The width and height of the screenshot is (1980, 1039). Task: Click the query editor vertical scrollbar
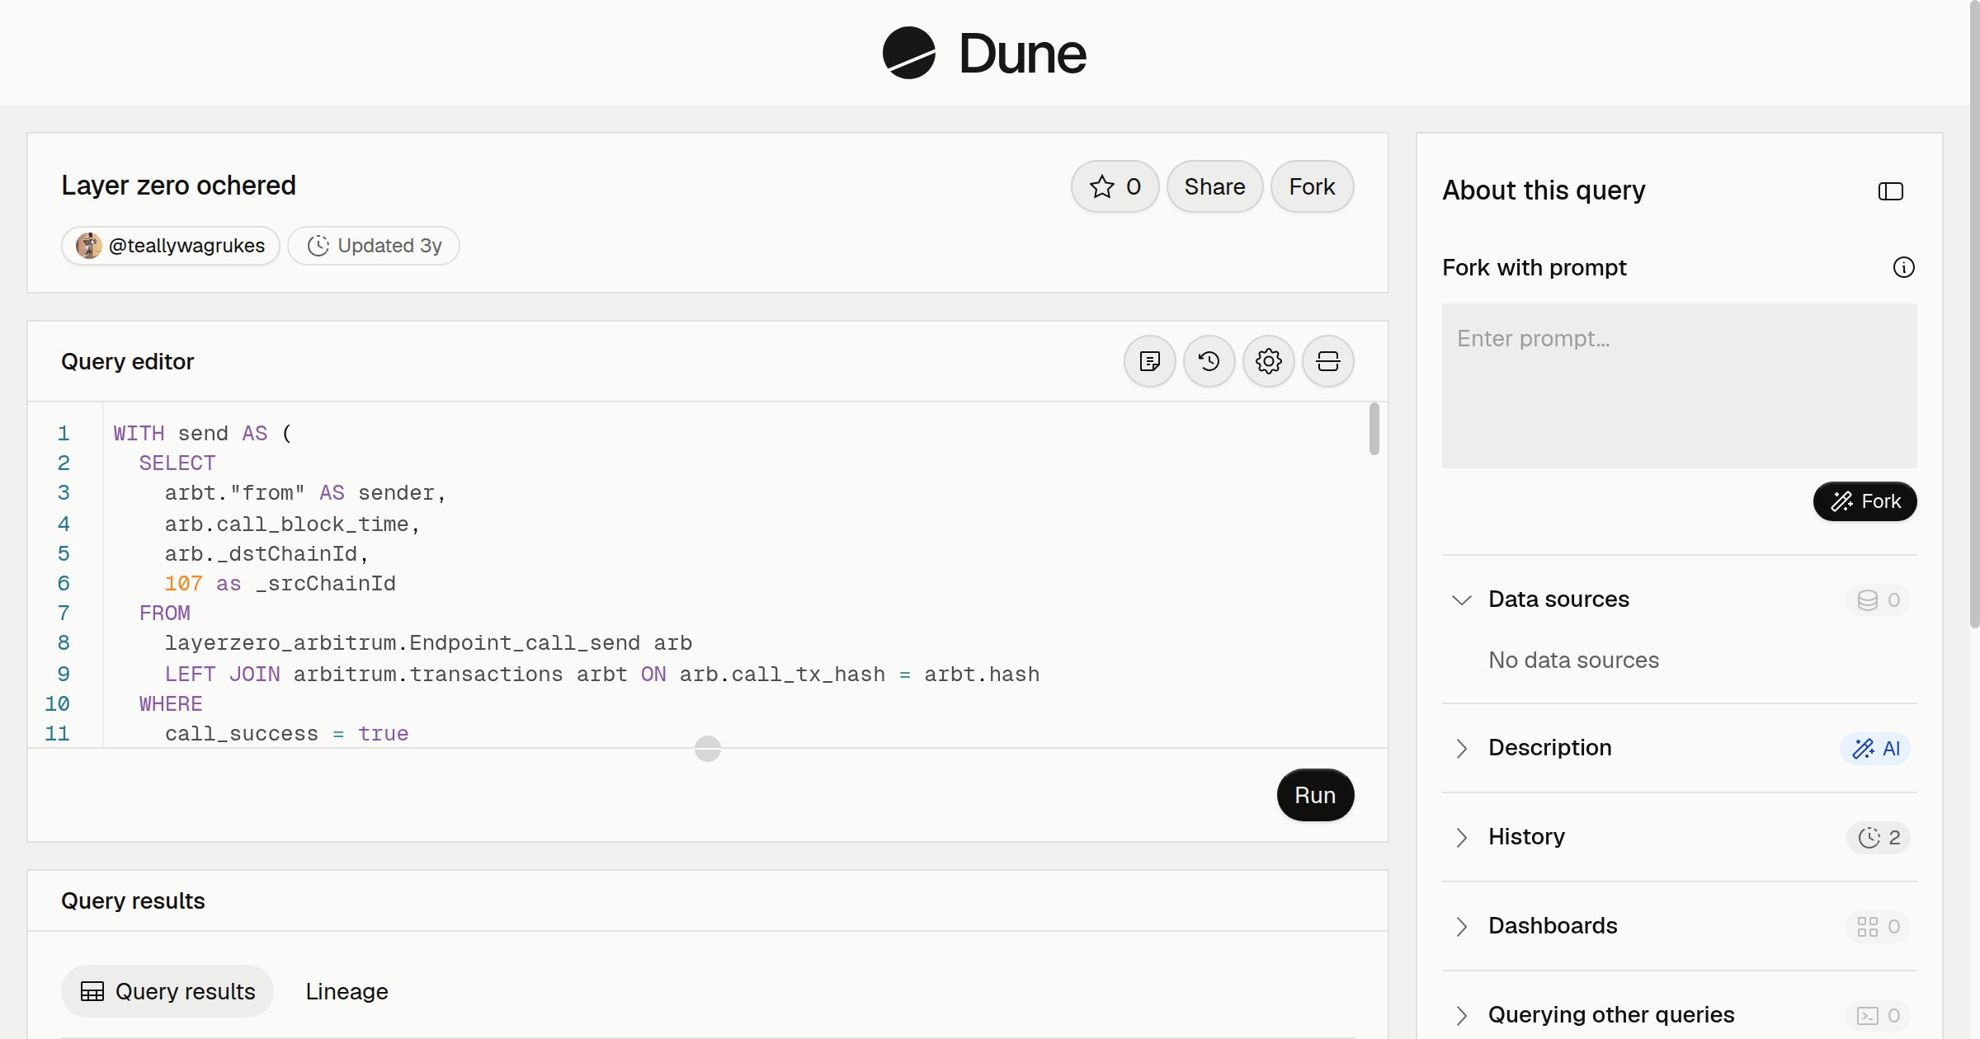coord(1374,428)
